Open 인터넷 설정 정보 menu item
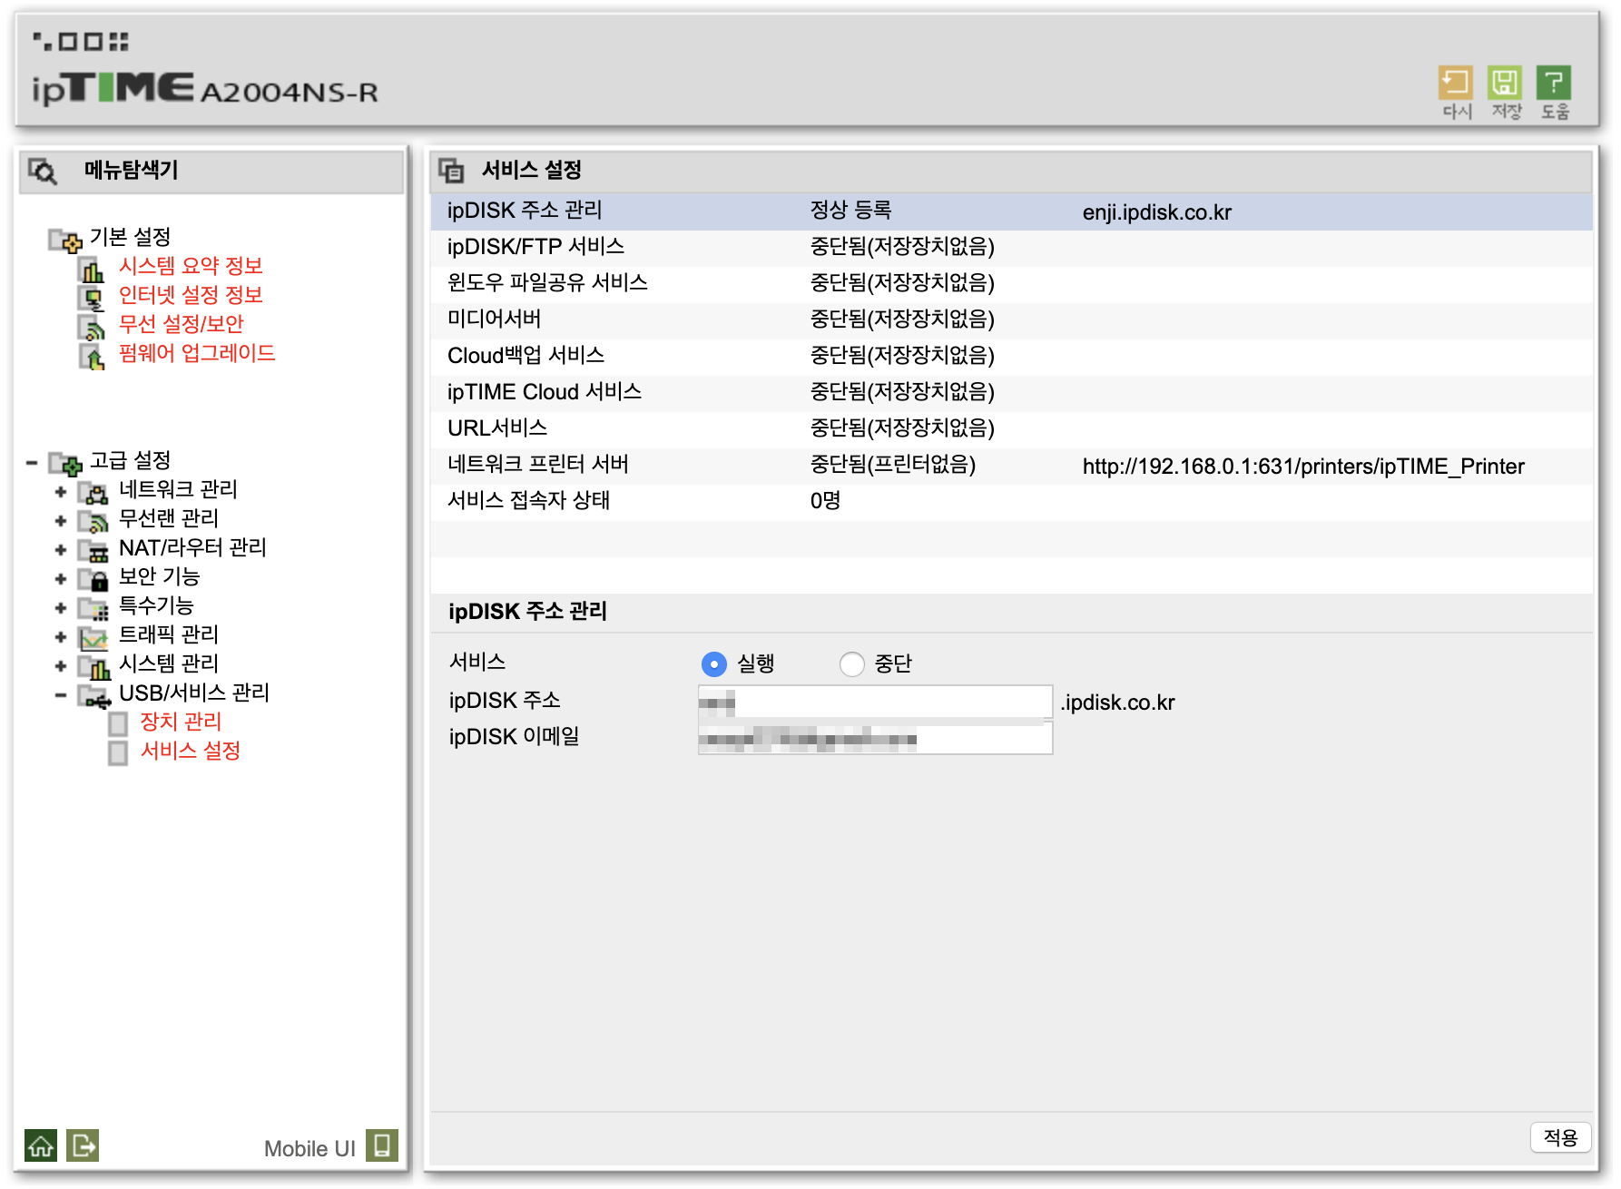The image size is (1621, 1189). 191,295
